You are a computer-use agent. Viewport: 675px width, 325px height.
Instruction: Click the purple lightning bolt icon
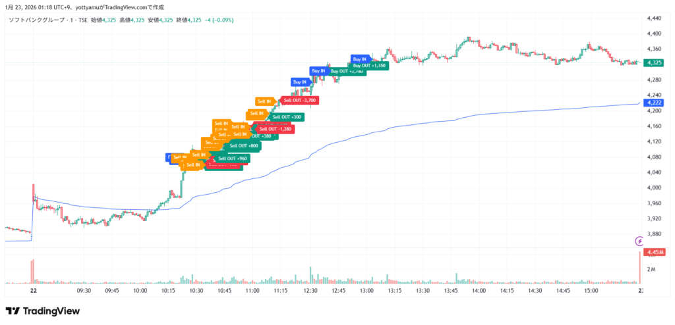point(639,241)
